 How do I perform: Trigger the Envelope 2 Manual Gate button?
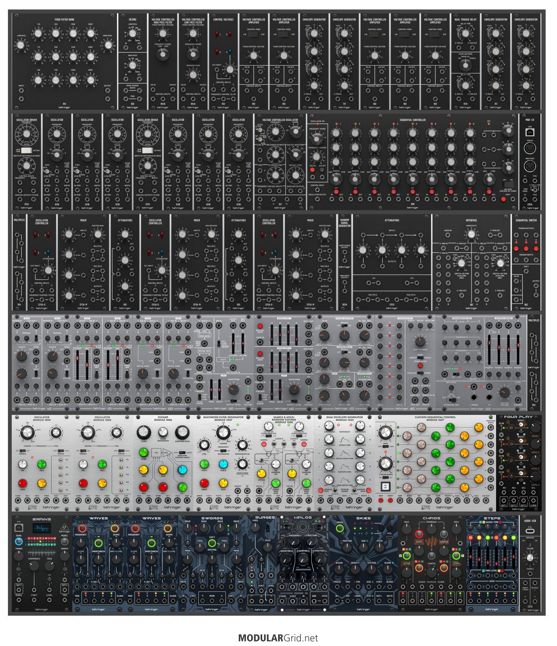click(x=260, y=353)
